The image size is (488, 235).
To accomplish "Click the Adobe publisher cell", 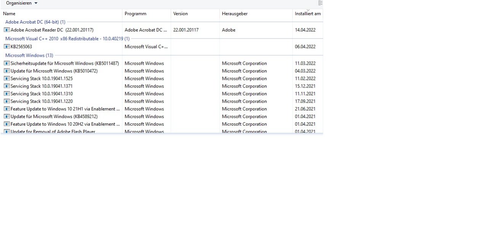I will 229,30.
